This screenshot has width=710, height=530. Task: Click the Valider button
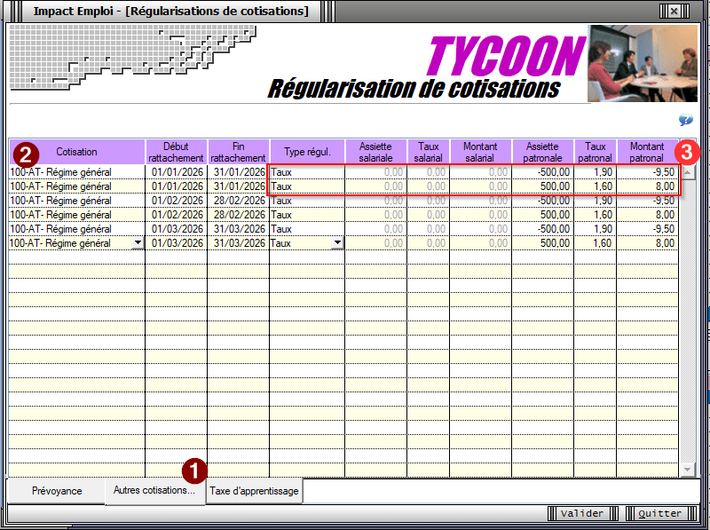click(582, 513)
